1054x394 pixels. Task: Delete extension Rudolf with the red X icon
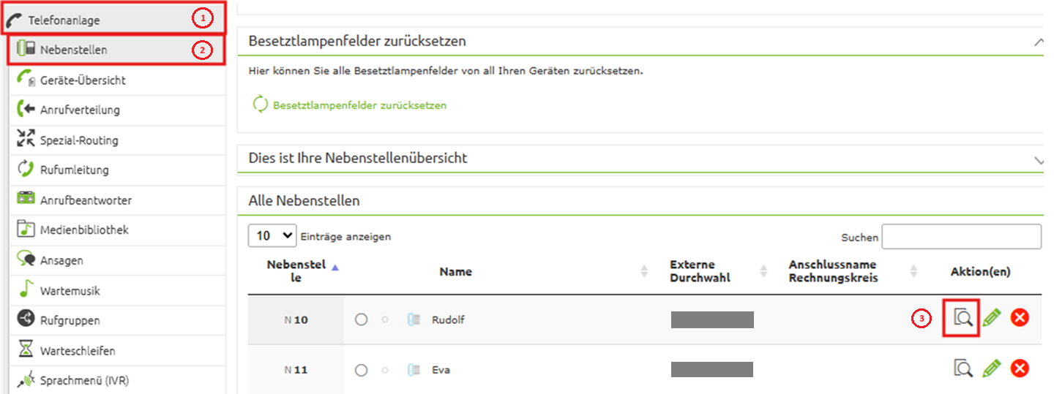[x=1020, y=318]
